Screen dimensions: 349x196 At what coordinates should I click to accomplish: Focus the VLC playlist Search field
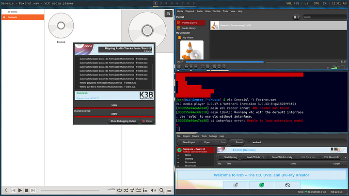(x=324, y=17)
